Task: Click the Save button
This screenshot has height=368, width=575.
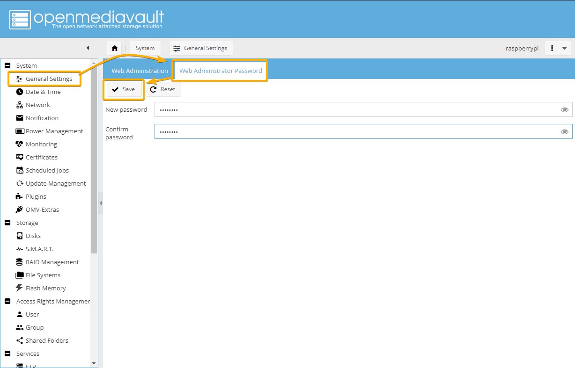Action: (x=124, y=89)
